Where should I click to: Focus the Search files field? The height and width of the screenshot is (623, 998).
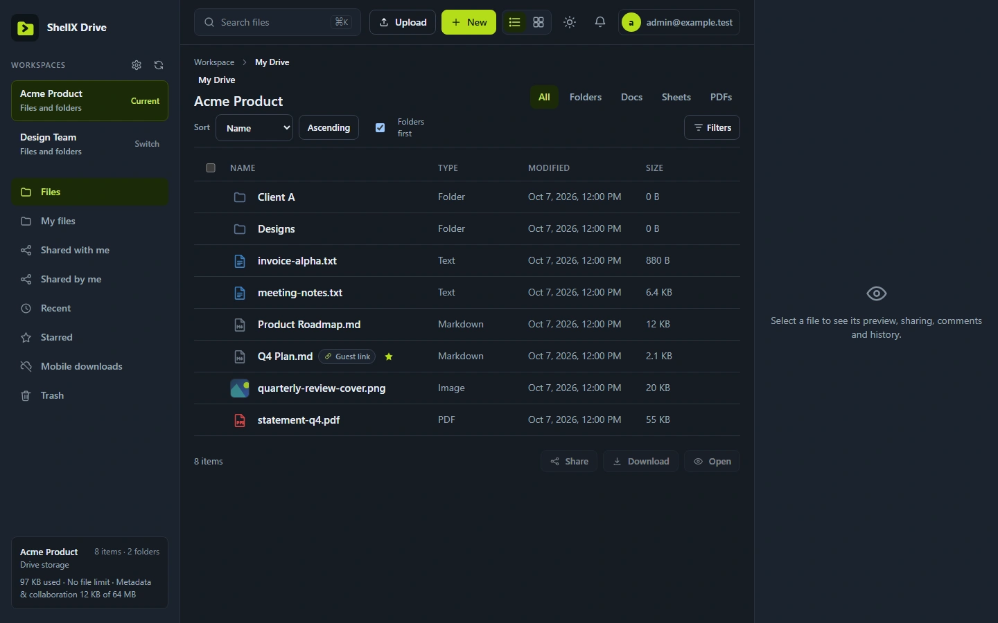pyautogui.click(x=277, y=22)
